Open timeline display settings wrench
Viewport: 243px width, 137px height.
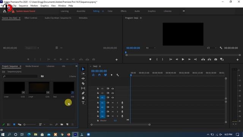(118, 75)
